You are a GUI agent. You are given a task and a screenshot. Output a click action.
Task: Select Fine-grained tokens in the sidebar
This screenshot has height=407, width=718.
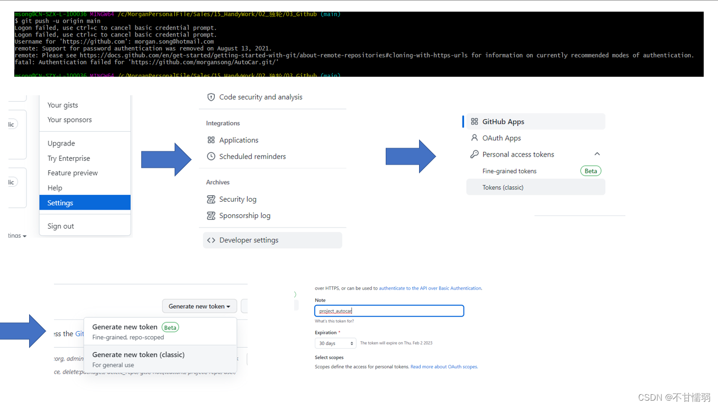click(510, 171)
